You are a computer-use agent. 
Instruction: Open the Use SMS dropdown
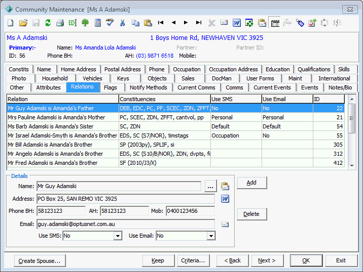(118, 236)
